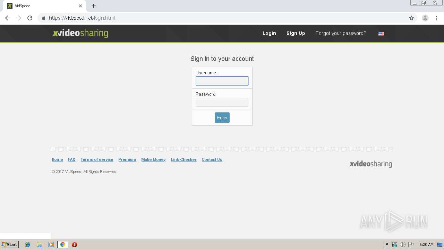Open a new tab with the plus icon
The height and width of the screenshot is (249, 444).
94,6
